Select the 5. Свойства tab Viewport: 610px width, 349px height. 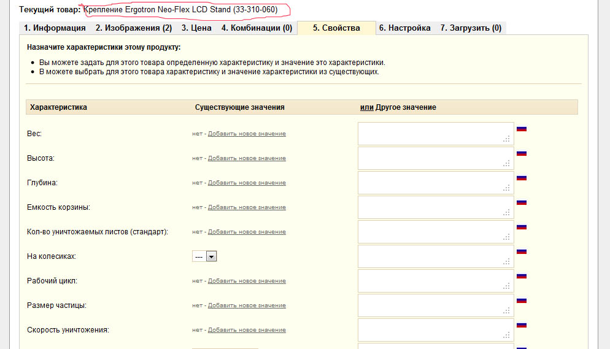(336, 28)
